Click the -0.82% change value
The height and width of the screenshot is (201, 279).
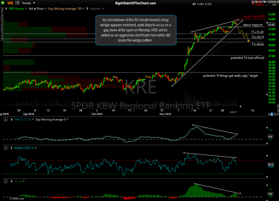point(259,5)
